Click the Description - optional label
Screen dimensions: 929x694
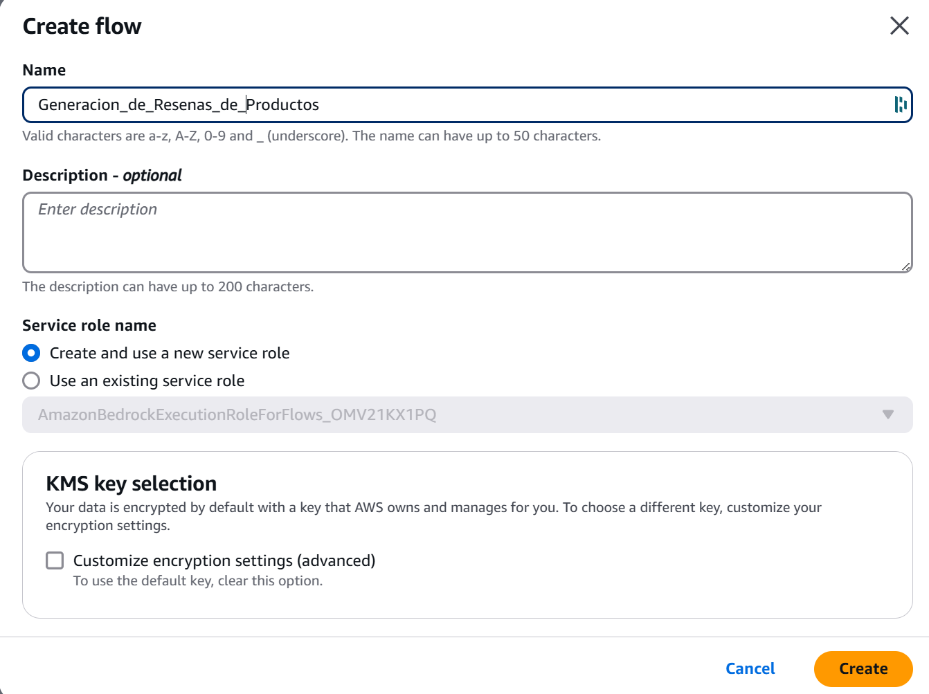(x=102, y=175)
